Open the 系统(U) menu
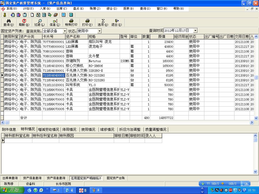 (x=12, y=9)
